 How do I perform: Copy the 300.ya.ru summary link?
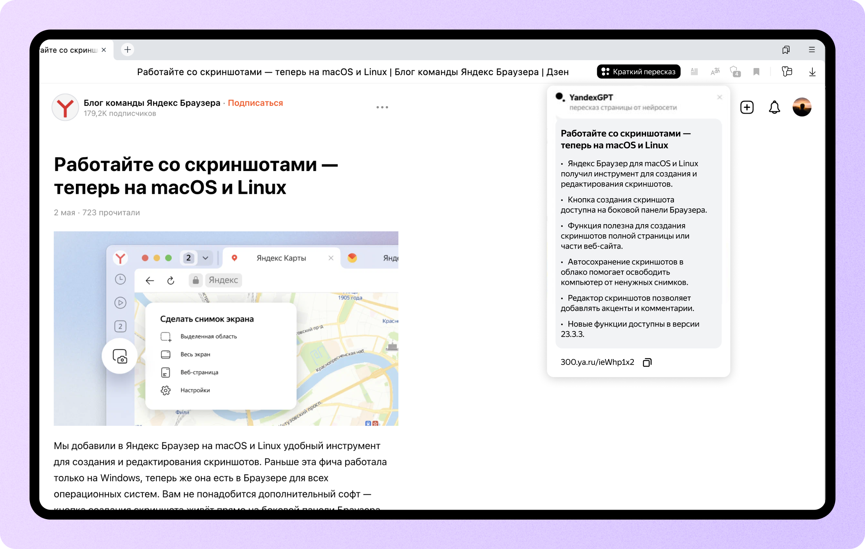tap(647, 362)
